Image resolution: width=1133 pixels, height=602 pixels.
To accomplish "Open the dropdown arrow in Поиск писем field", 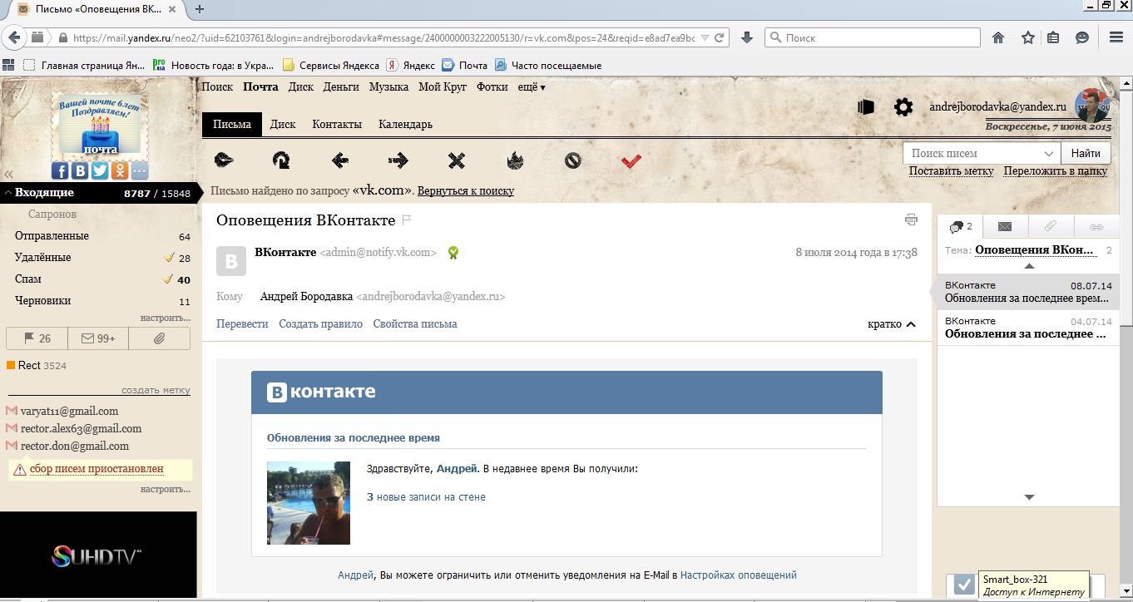I will point(1048,154).
